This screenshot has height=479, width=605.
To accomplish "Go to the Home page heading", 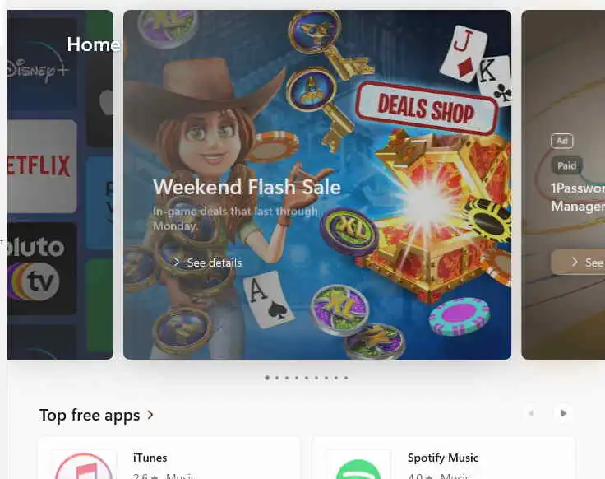I will coord(93,44).
